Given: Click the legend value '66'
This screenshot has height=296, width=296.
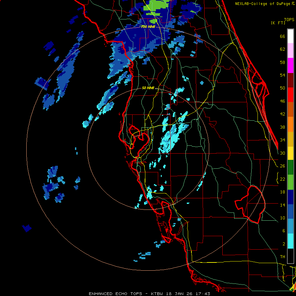Looking at the screenshot, I should click(x=283, y=36).
